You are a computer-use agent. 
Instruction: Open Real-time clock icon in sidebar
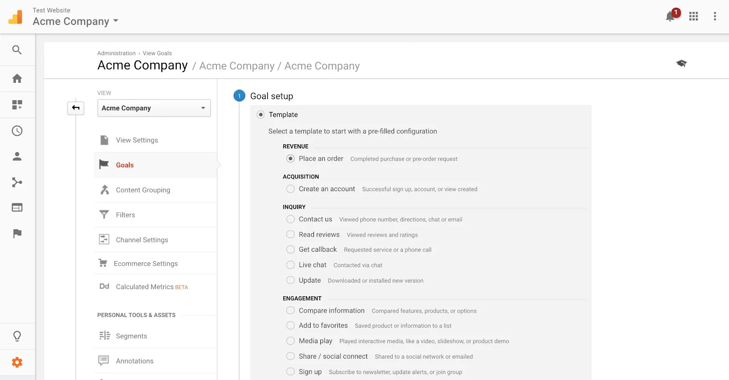click(x=17, y=131)
